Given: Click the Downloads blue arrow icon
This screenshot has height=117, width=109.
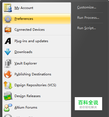Looking at the screenshot, I should pyautogui.click(x=8, y=52).
